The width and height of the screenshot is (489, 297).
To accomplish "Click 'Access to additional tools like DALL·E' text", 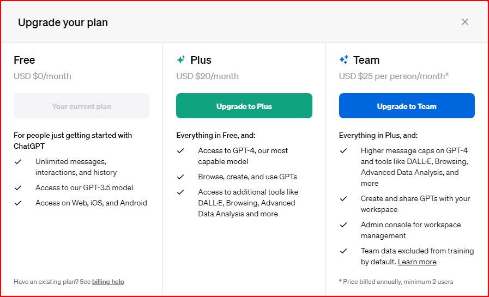I will coord(248,203).
